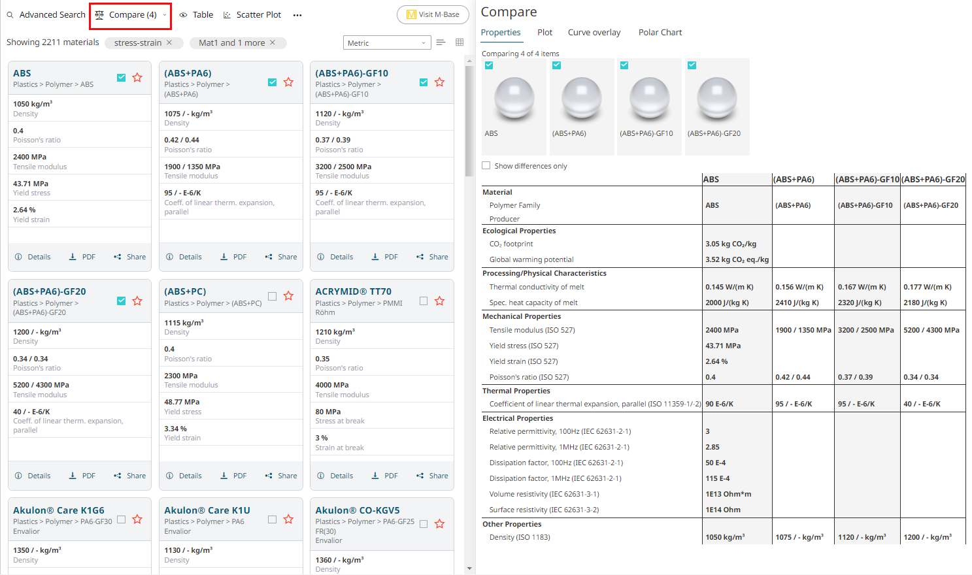The height and width of the screenshot is (575, 972).
Task: Remove the Mat1 and 1 more filter
Action: (273, 42)
